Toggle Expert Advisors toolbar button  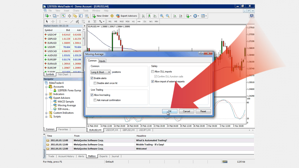126,16
